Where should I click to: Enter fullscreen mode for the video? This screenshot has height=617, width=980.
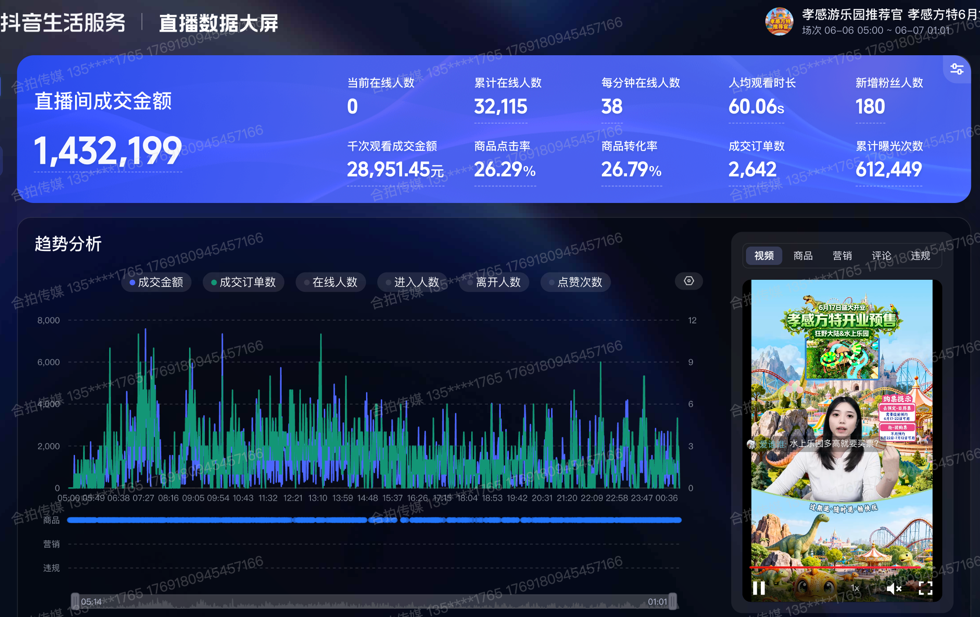926,588
